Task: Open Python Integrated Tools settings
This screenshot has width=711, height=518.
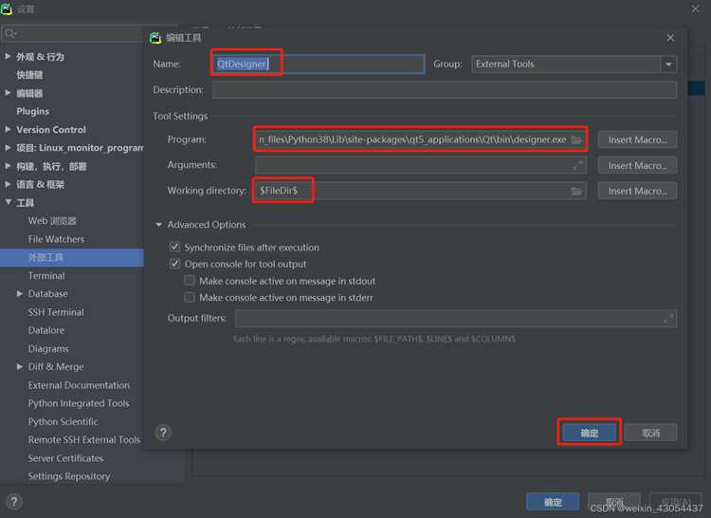Action: coord(79,403)
